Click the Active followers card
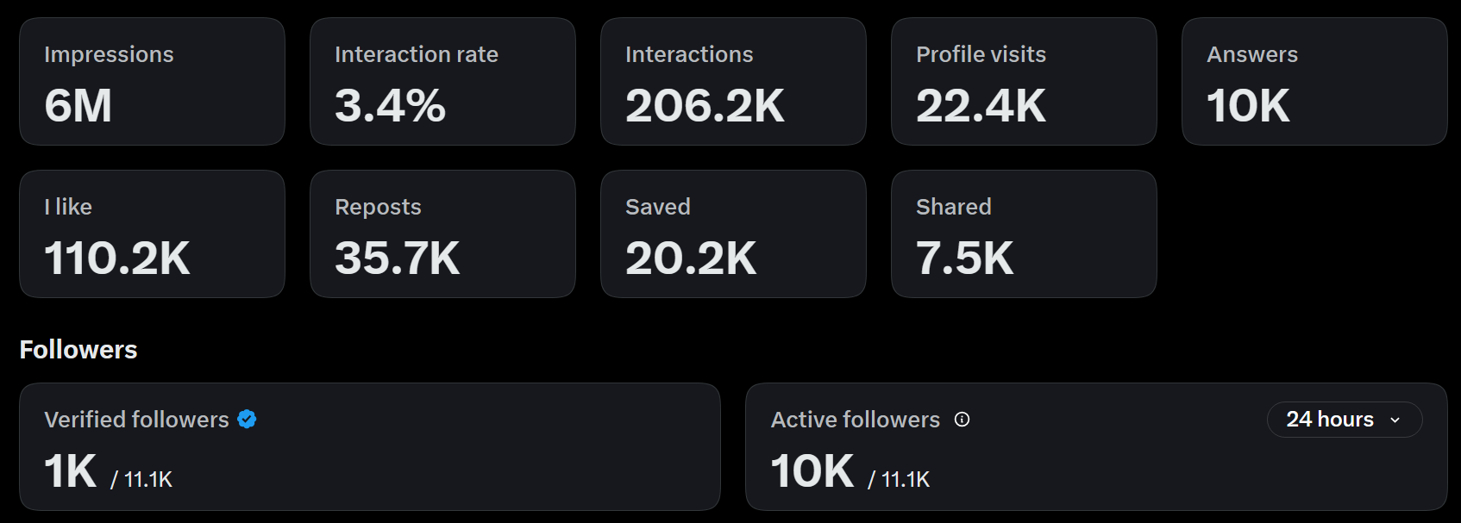The height and width of the screenshot is (523, 1461). [1096, 447]
